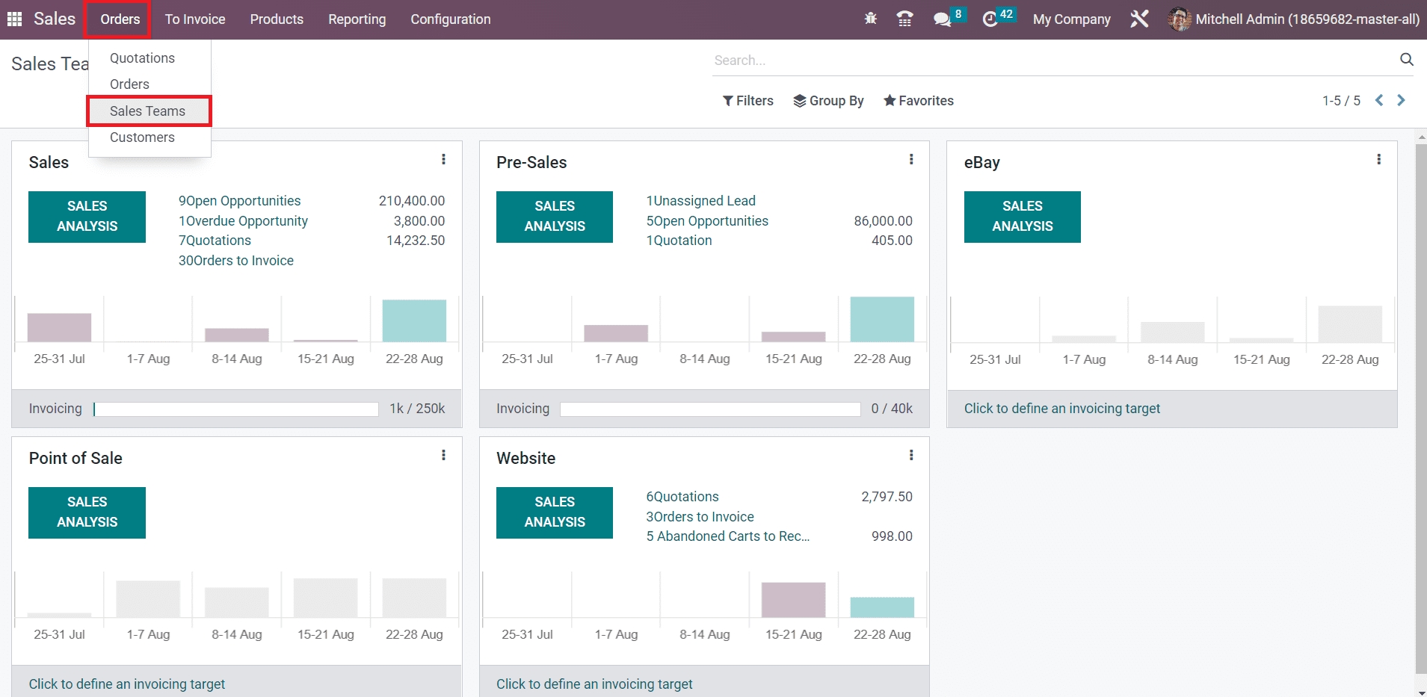Expand the Filters dropdown
The width and height of the screenshot is (1427, 697).
pos(748,101)
